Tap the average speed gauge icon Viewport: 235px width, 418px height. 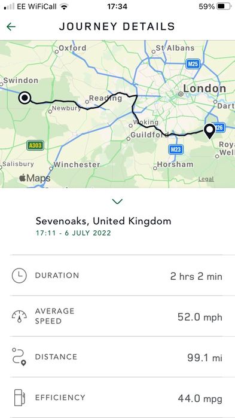point(19,316)
